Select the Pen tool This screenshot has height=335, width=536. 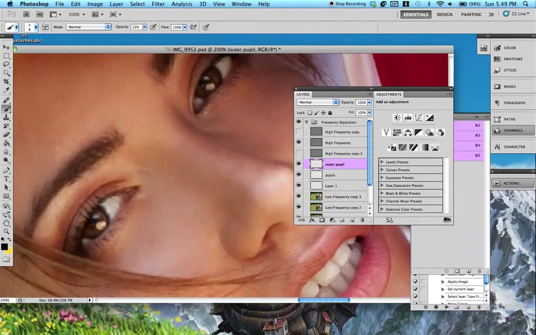pyautogui.click(x=6, y=170)
